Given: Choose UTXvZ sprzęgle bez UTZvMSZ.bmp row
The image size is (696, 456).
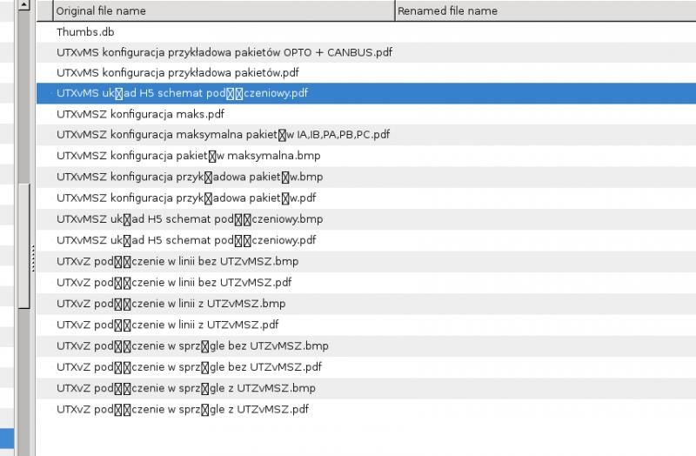Looking at the screenshot, I should 192,345.
